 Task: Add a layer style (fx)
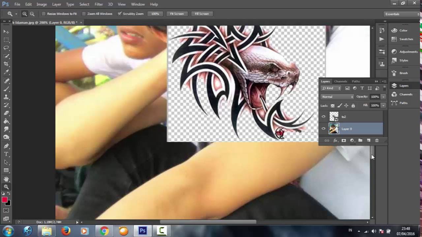coord(335,141)
